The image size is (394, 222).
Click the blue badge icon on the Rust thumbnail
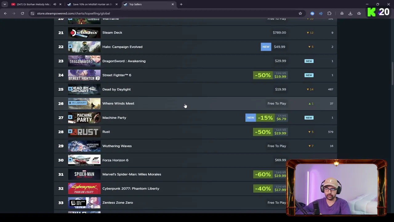pos(70,132)
